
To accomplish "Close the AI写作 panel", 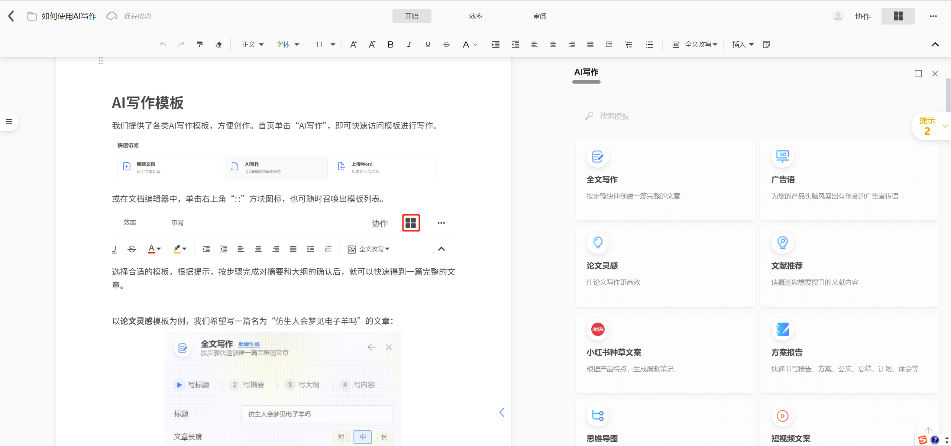I will [935, 74].
